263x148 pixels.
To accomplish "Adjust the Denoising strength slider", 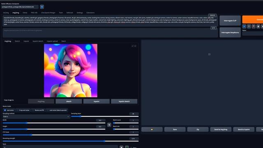I will coord(71,141).
